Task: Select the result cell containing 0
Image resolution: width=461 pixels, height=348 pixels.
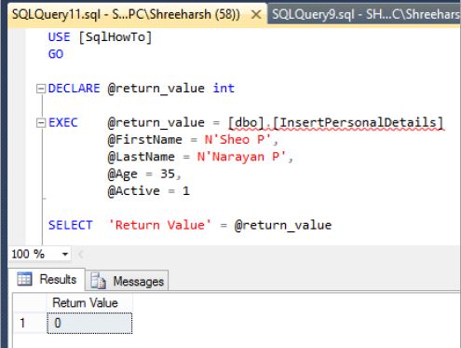Action: pyautogui.click(x=89, y=323)
